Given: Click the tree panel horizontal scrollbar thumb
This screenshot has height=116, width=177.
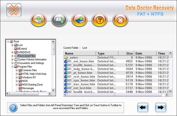Looking at the screenshot, I should 24,94.
